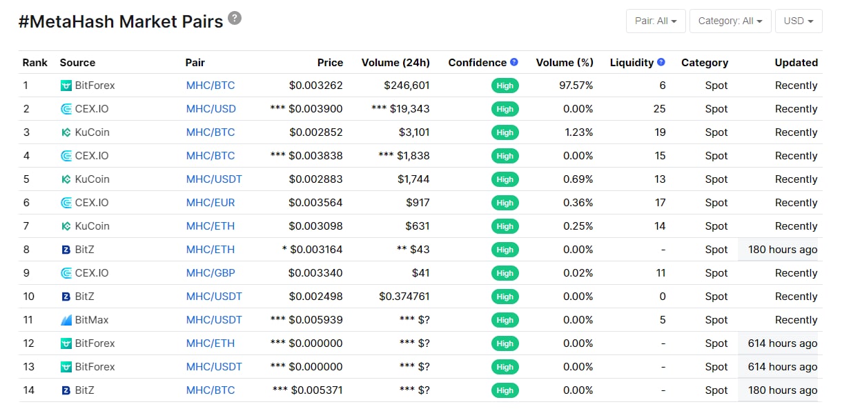Click the $0.374761 volume cell

[404, 297]
